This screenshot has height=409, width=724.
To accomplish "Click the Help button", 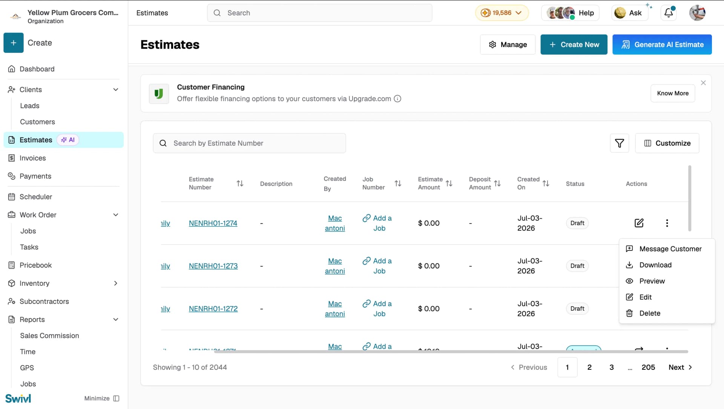I will (x=571, y=13).
